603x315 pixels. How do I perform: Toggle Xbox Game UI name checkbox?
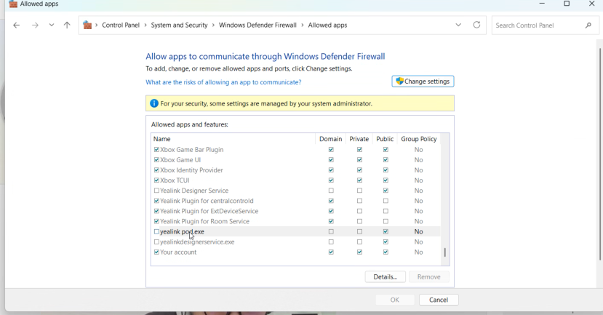click(156, 160)
